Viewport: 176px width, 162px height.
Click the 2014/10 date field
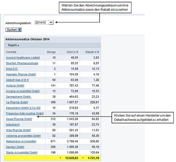point(42,23)
